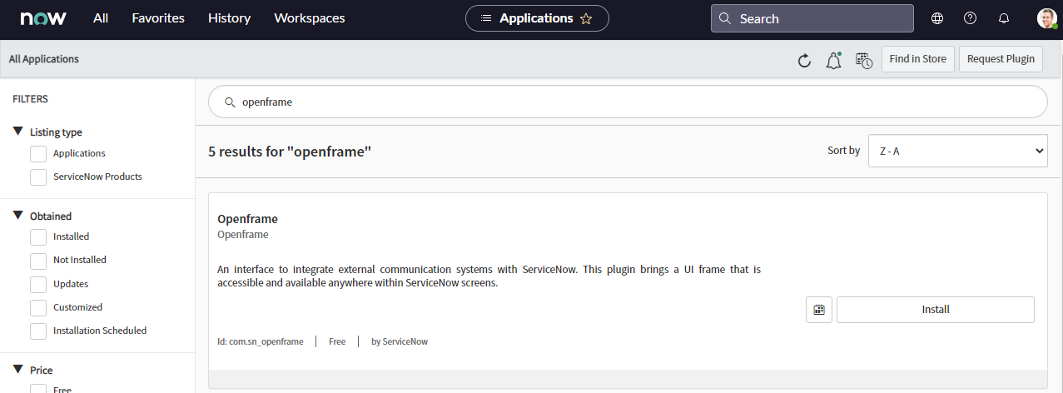Open the All menu
The width and height of the screenshot is (1063, 393).
click(x=101, y=18)
